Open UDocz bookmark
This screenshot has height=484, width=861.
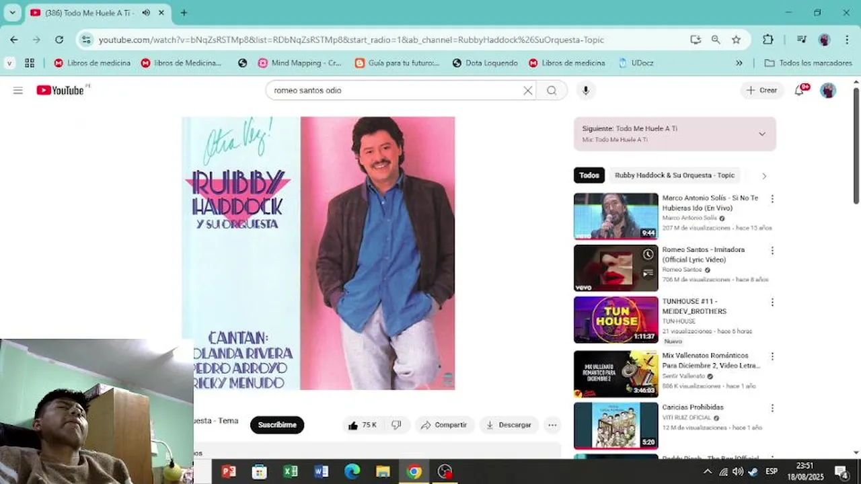click(636, 63)
